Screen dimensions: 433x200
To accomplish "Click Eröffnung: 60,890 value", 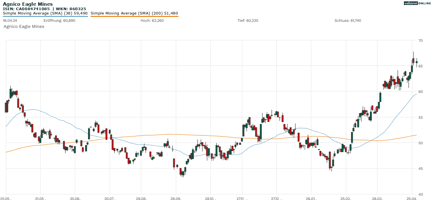I will (x=59, y=21).
